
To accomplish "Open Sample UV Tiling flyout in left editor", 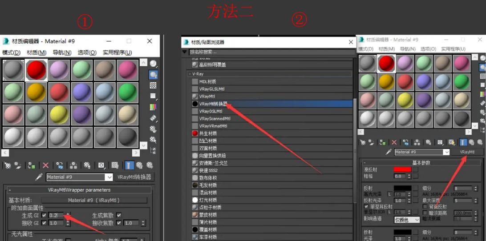I will coord(153,96).
